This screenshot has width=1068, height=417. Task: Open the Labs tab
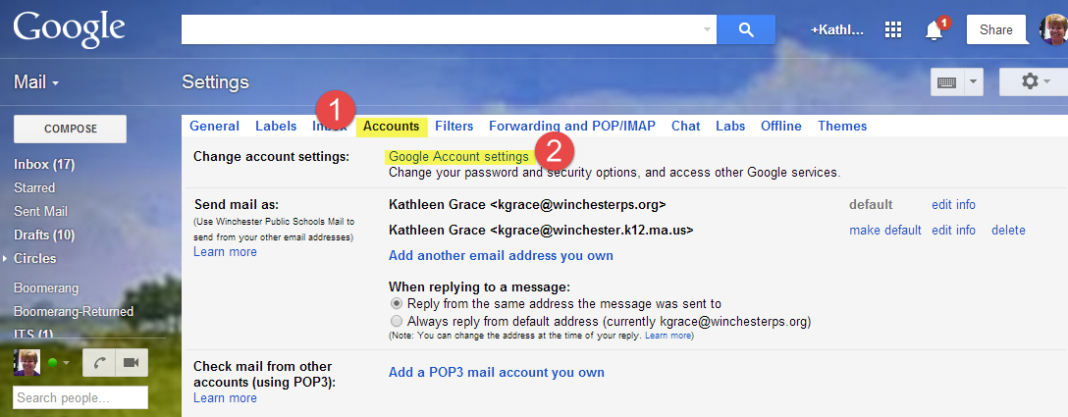(x=730, y=126)
